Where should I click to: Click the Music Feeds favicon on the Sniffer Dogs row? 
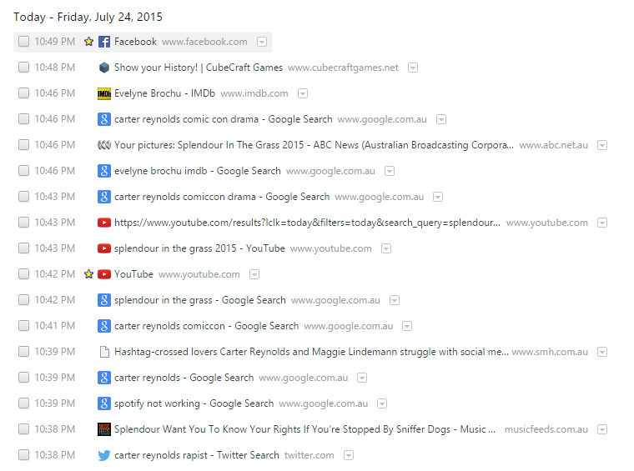tap(104, 429)
